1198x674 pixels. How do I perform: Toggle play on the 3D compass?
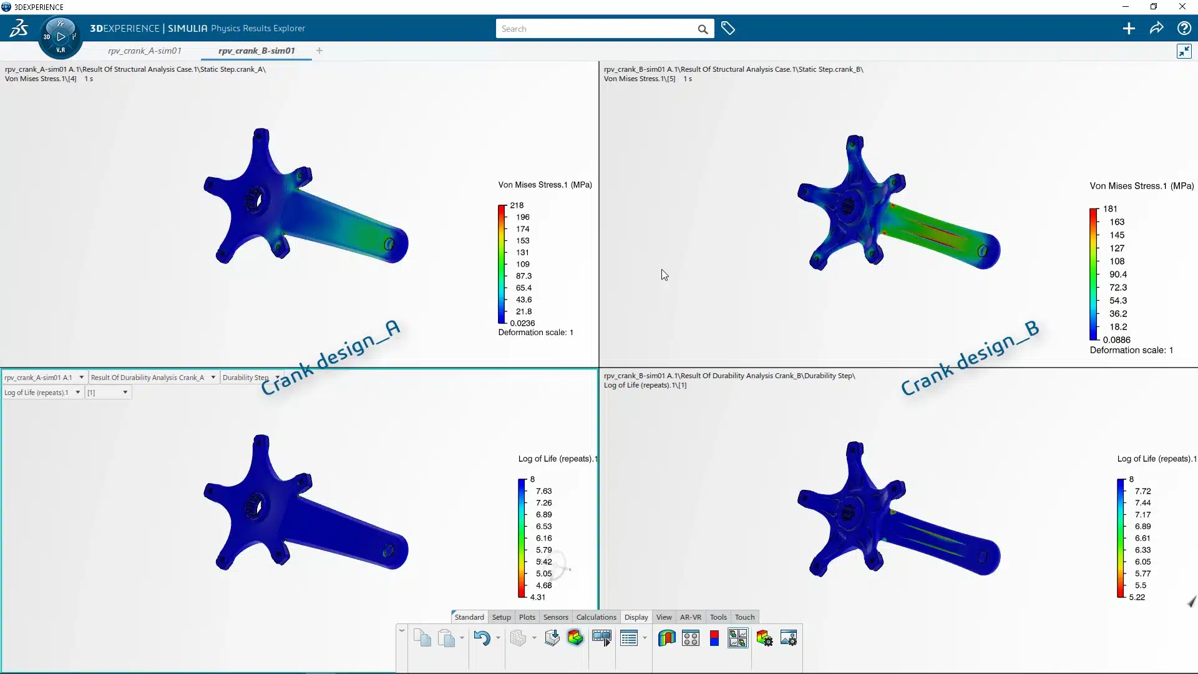(61, 36)
